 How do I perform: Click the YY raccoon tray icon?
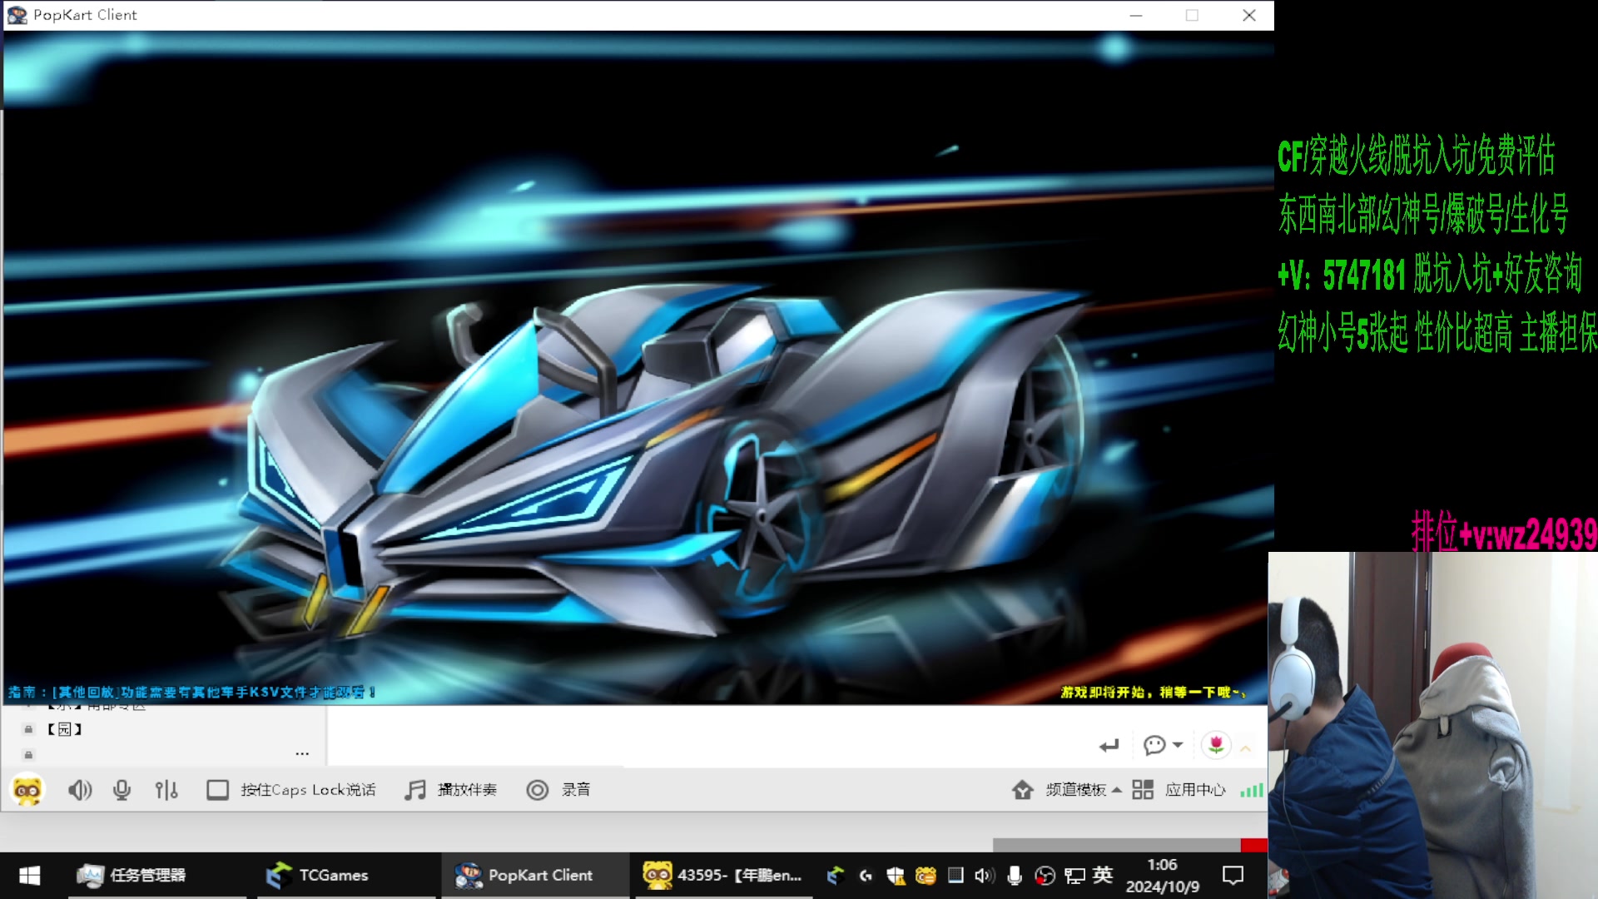pyautogui.click(x=926, y=876)
